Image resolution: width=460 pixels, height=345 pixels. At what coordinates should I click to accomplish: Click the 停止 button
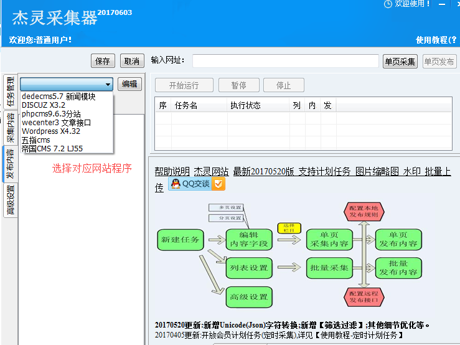click(x=283, y=85)
